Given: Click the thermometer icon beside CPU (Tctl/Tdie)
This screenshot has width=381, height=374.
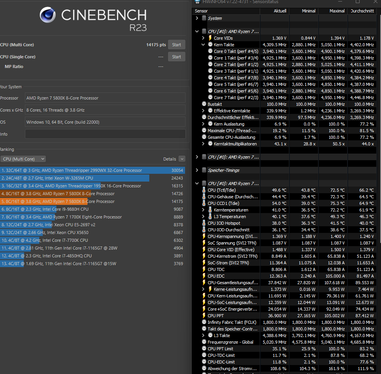Looking at the screenshot, I should coord(204,190).
